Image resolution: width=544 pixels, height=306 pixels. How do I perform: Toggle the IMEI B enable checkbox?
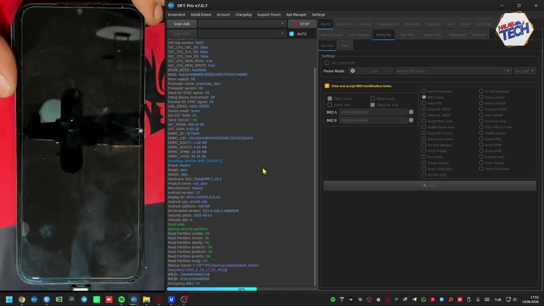pos(411,120)
